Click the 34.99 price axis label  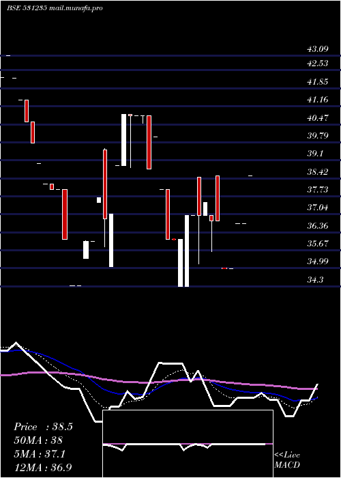pos(318,262)
